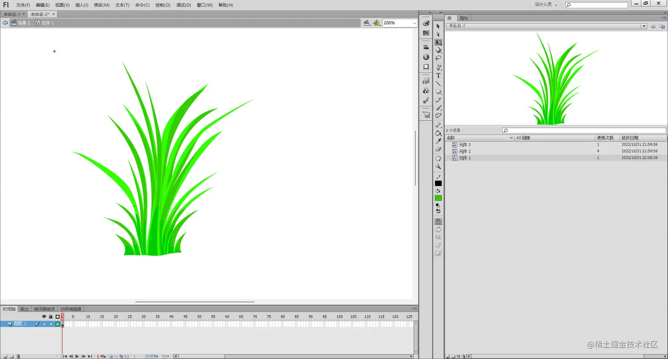Choose the Paint Bucket tool

pyautogui.click(x=438, y=132)
